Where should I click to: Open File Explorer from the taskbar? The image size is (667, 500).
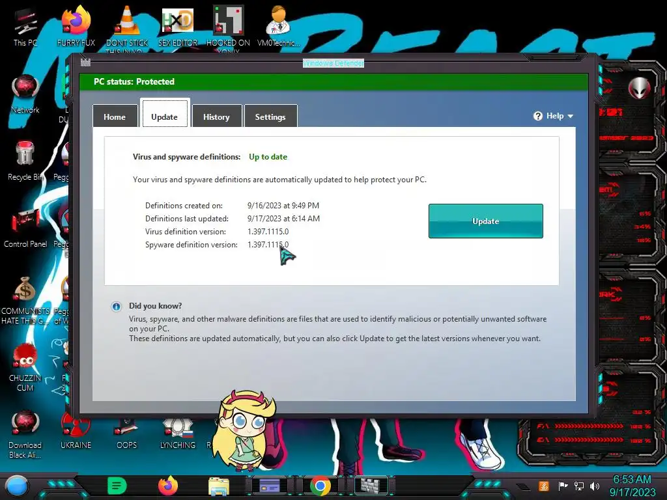pyautogui.click(x=219, y=486)
